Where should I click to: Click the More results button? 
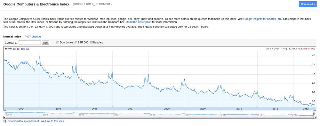coord(308,4)
